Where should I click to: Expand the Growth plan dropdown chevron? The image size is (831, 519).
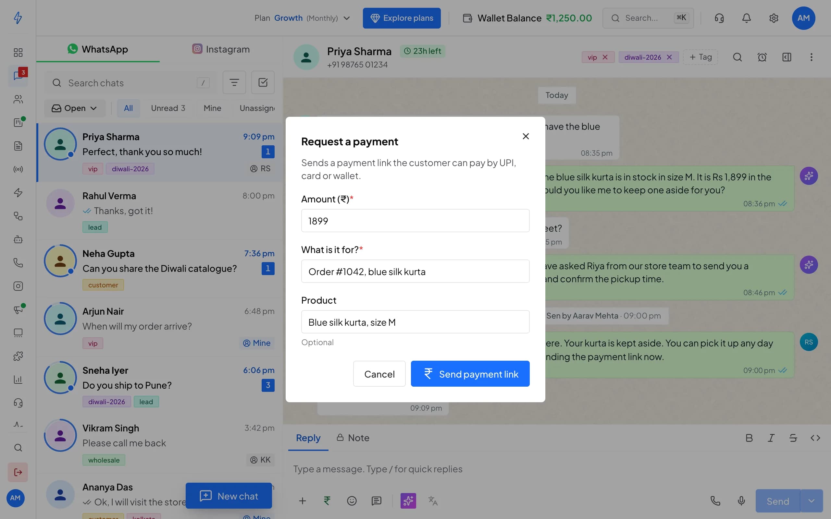pyautogui.click(x=347, y=18)
